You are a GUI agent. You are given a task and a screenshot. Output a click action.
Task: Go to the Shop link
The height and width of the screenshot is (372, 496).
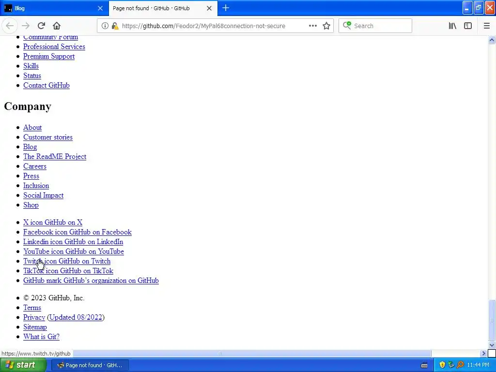pos(31,205)
